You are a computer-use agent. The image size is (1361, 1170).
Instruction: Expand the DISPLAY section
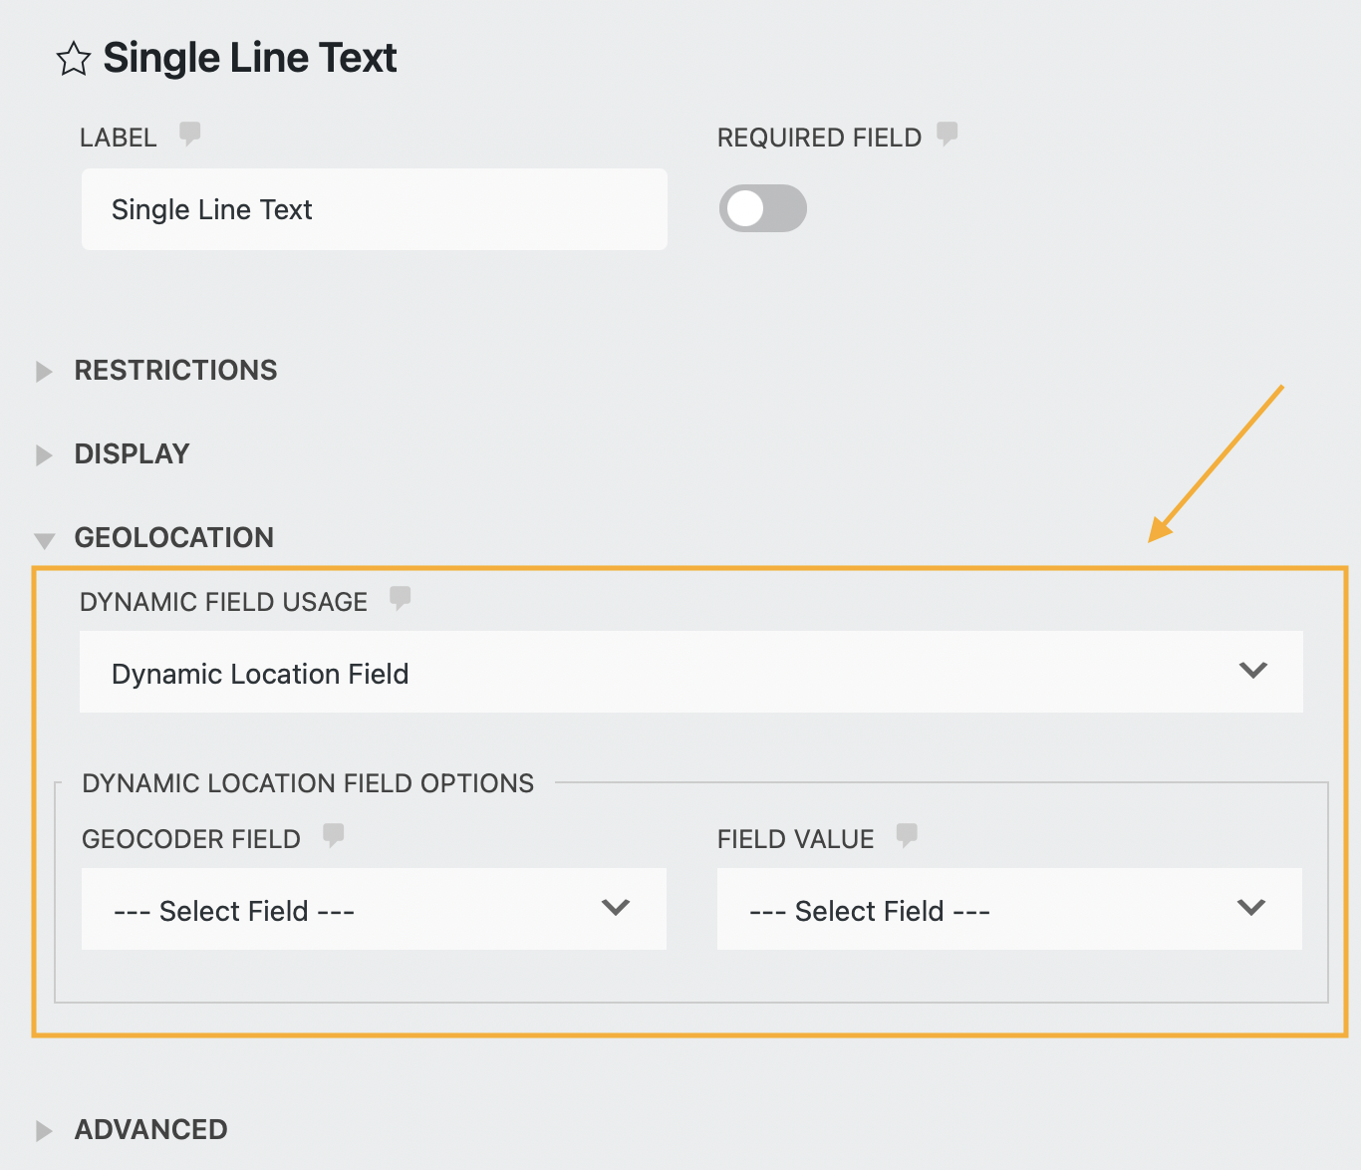tap(132, 454)
